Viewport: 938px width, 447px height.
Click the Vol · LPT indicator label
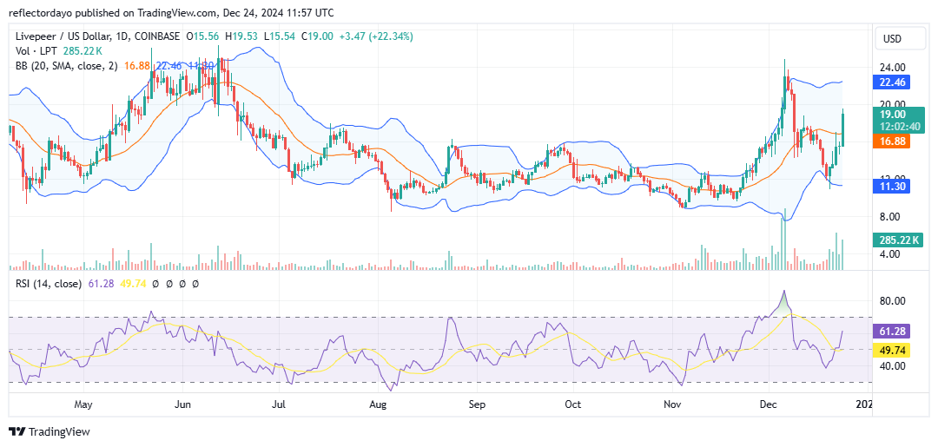coord(36,51)
